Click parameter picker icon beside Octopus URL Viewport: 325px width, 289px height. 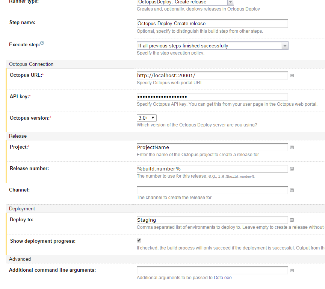pyautogui.click(x=292, y=75)
